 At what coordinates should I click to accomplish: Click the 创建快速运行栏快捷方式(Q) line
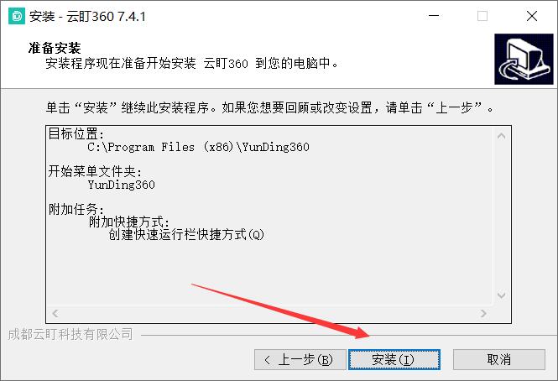tap(186, 235)
